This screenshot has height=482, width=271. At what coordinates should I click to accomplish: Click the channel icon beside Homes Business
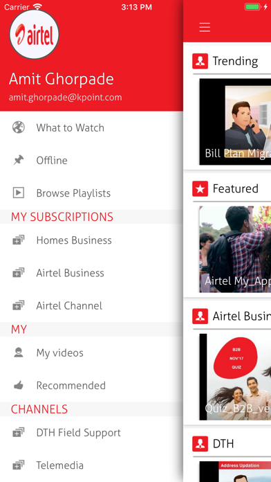(19, 240)
